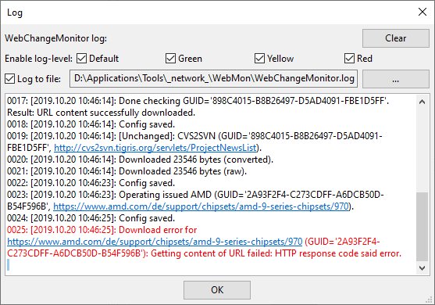Open the browse '...' file button

396,79
